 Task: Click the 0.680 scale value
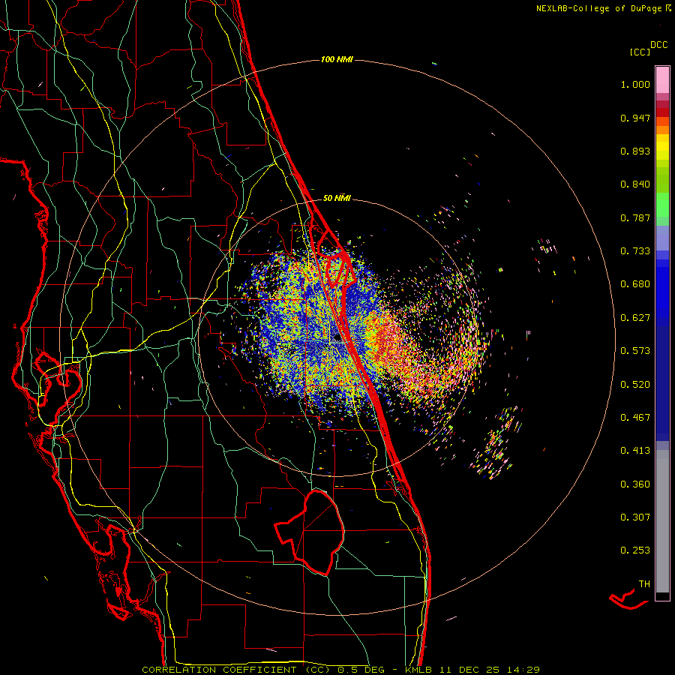click(635, 284)
